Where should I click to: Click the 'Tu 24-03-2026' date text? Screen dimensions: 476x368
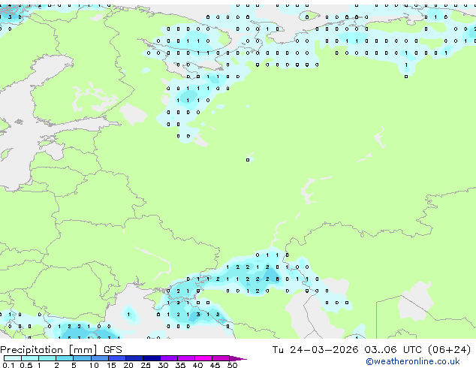pos(315,349)
